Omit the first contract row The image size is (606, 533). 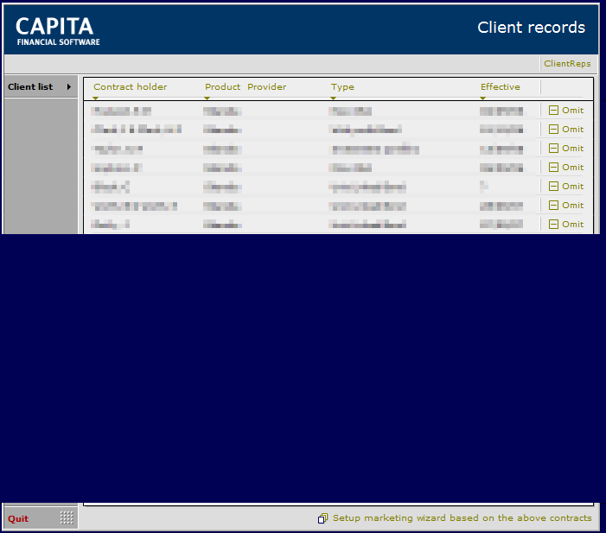[x=566, y=111]
